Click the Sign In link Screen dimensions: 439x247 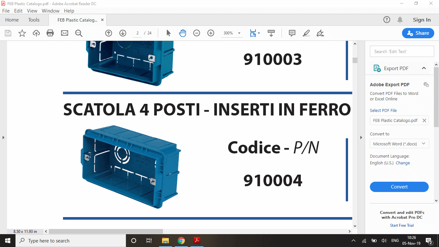[x=422, y=20]
